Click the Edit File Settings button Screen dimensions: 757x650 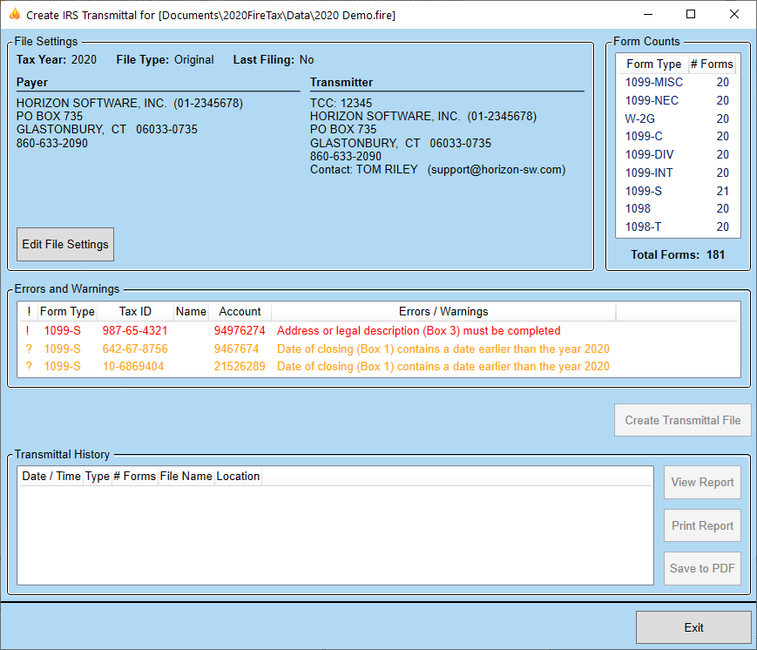pyautogui.click(x=65, y=244)
